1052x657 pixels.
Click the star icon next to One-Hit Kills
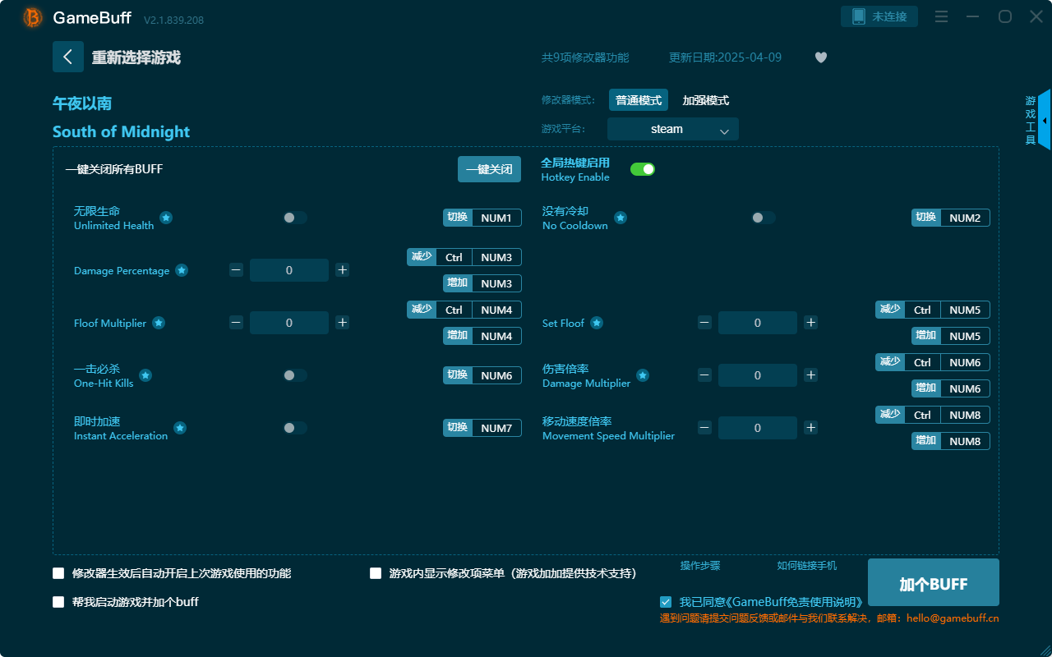(x=145, y=375)
